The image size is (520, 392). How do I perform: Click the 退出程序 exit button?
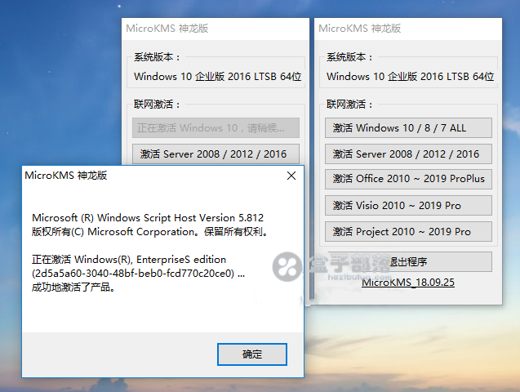point(408,261)
